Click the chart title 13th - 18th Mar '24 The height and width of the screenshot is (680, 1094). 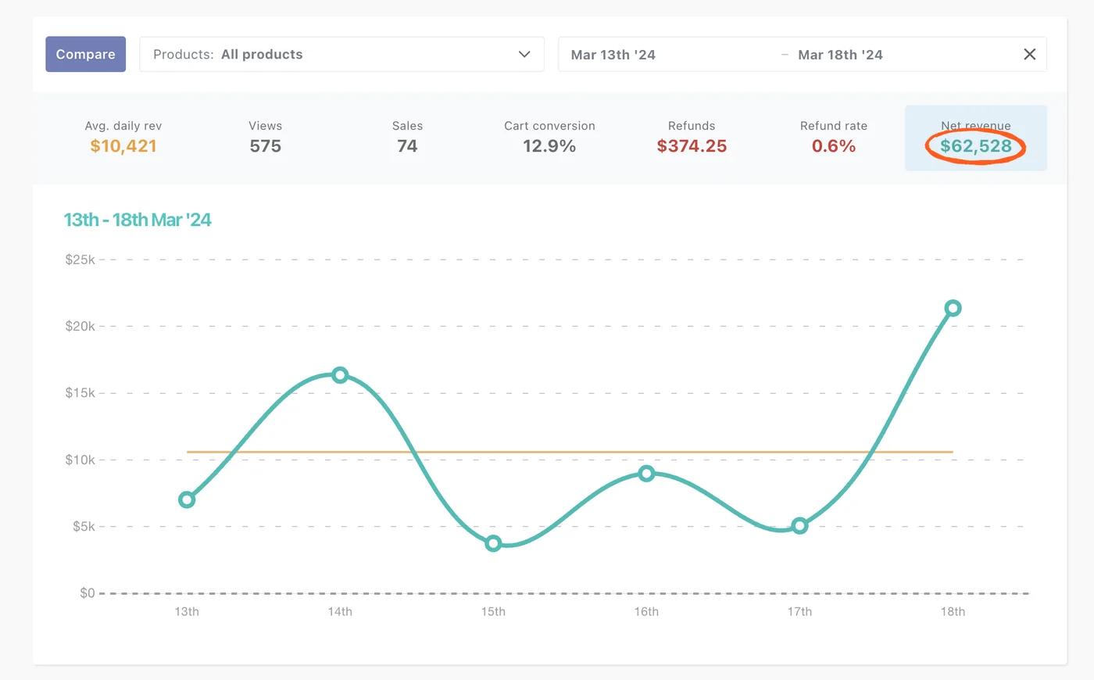pyautogui.click(x=138, y=220)
